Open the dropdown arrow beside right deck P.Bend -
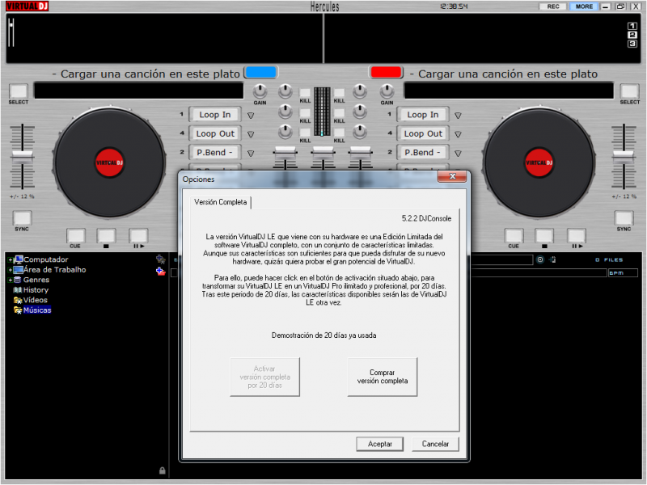Screen dimensions: 647x485 click(x=458, y=154)
